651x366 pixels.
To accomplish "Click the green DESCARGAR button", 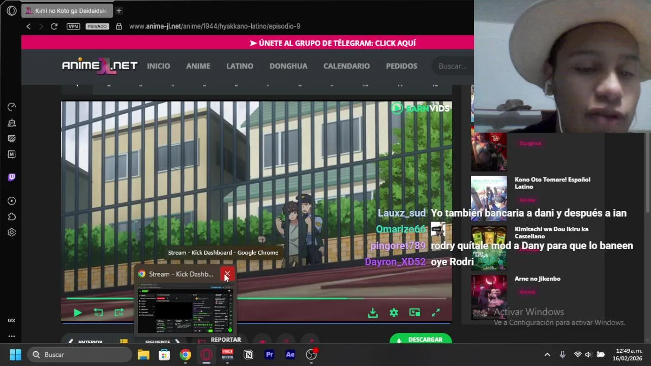I will coord(421,340).
